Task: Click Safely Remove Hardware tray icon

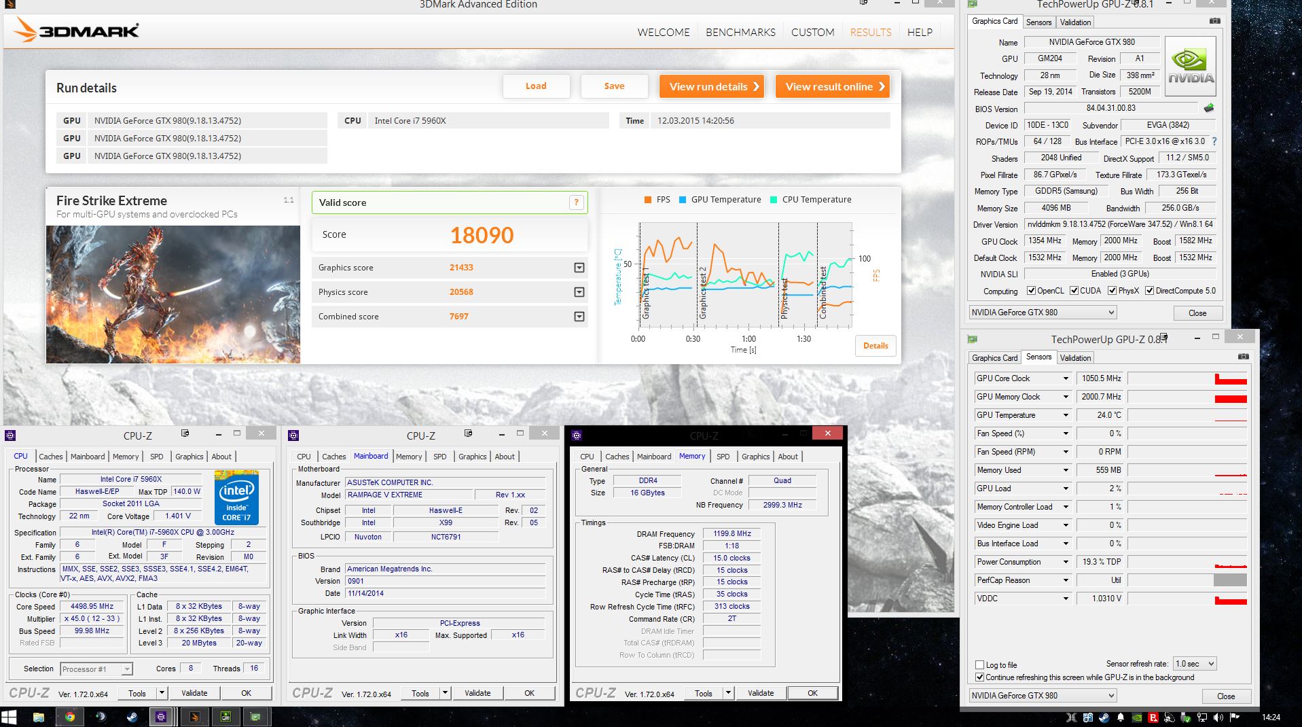Action: click(1186, 717)
